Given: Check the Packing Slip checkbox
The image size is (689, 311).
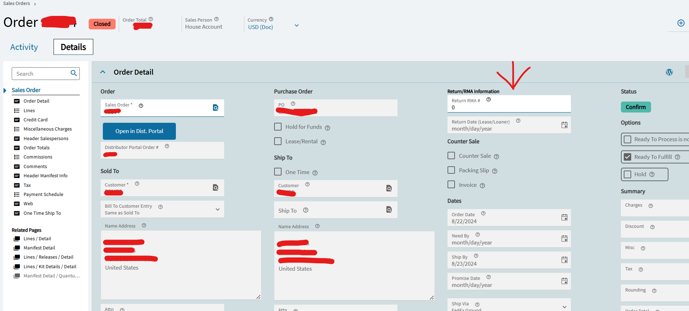Looking at the screenshot, I should pos(451,170).
